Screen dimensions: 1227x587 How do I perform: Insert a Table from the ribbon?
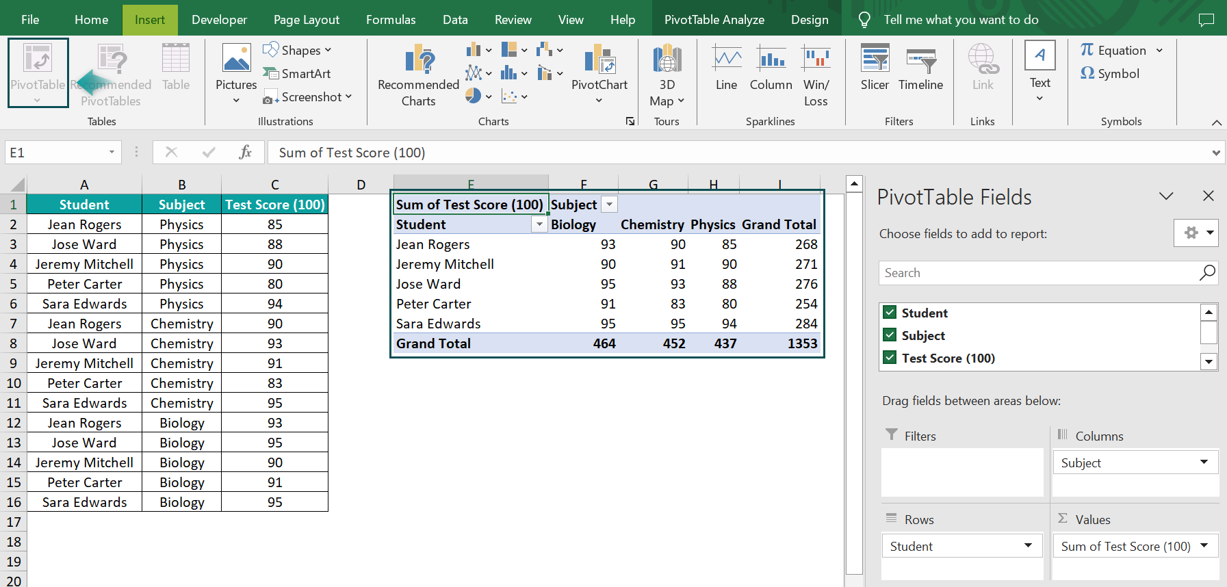[x=176, y=68]
